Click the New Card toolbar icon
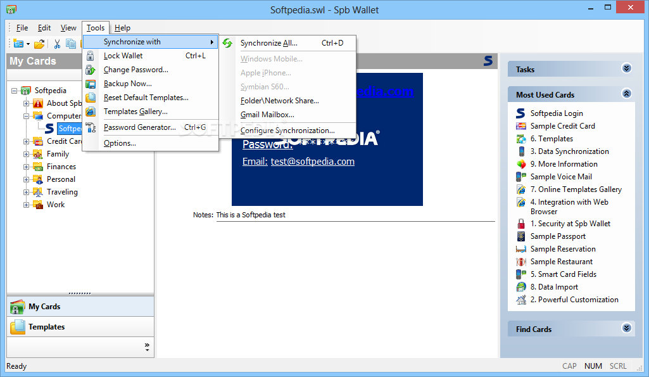Screen dimensions: 649x377 coord(18,44)
